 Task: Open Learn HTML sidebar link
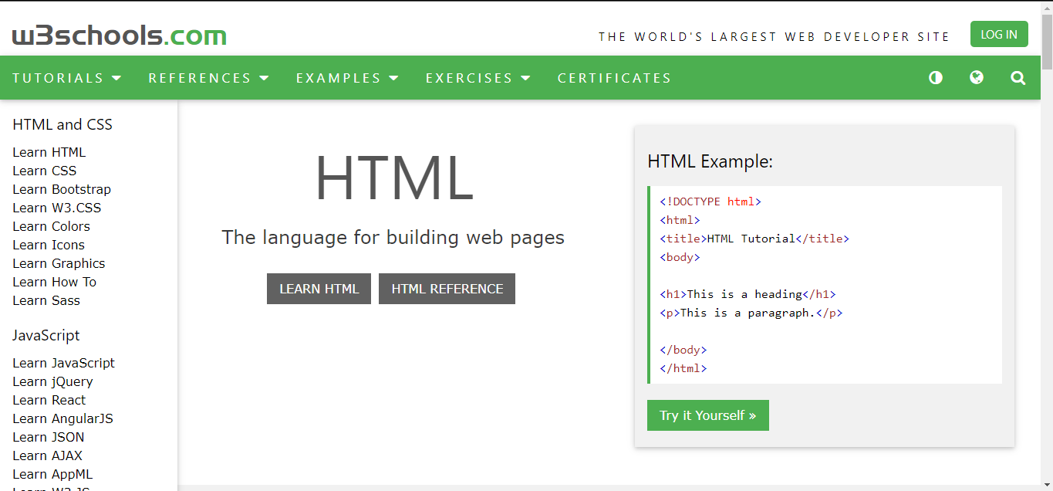tap(49, 152)
